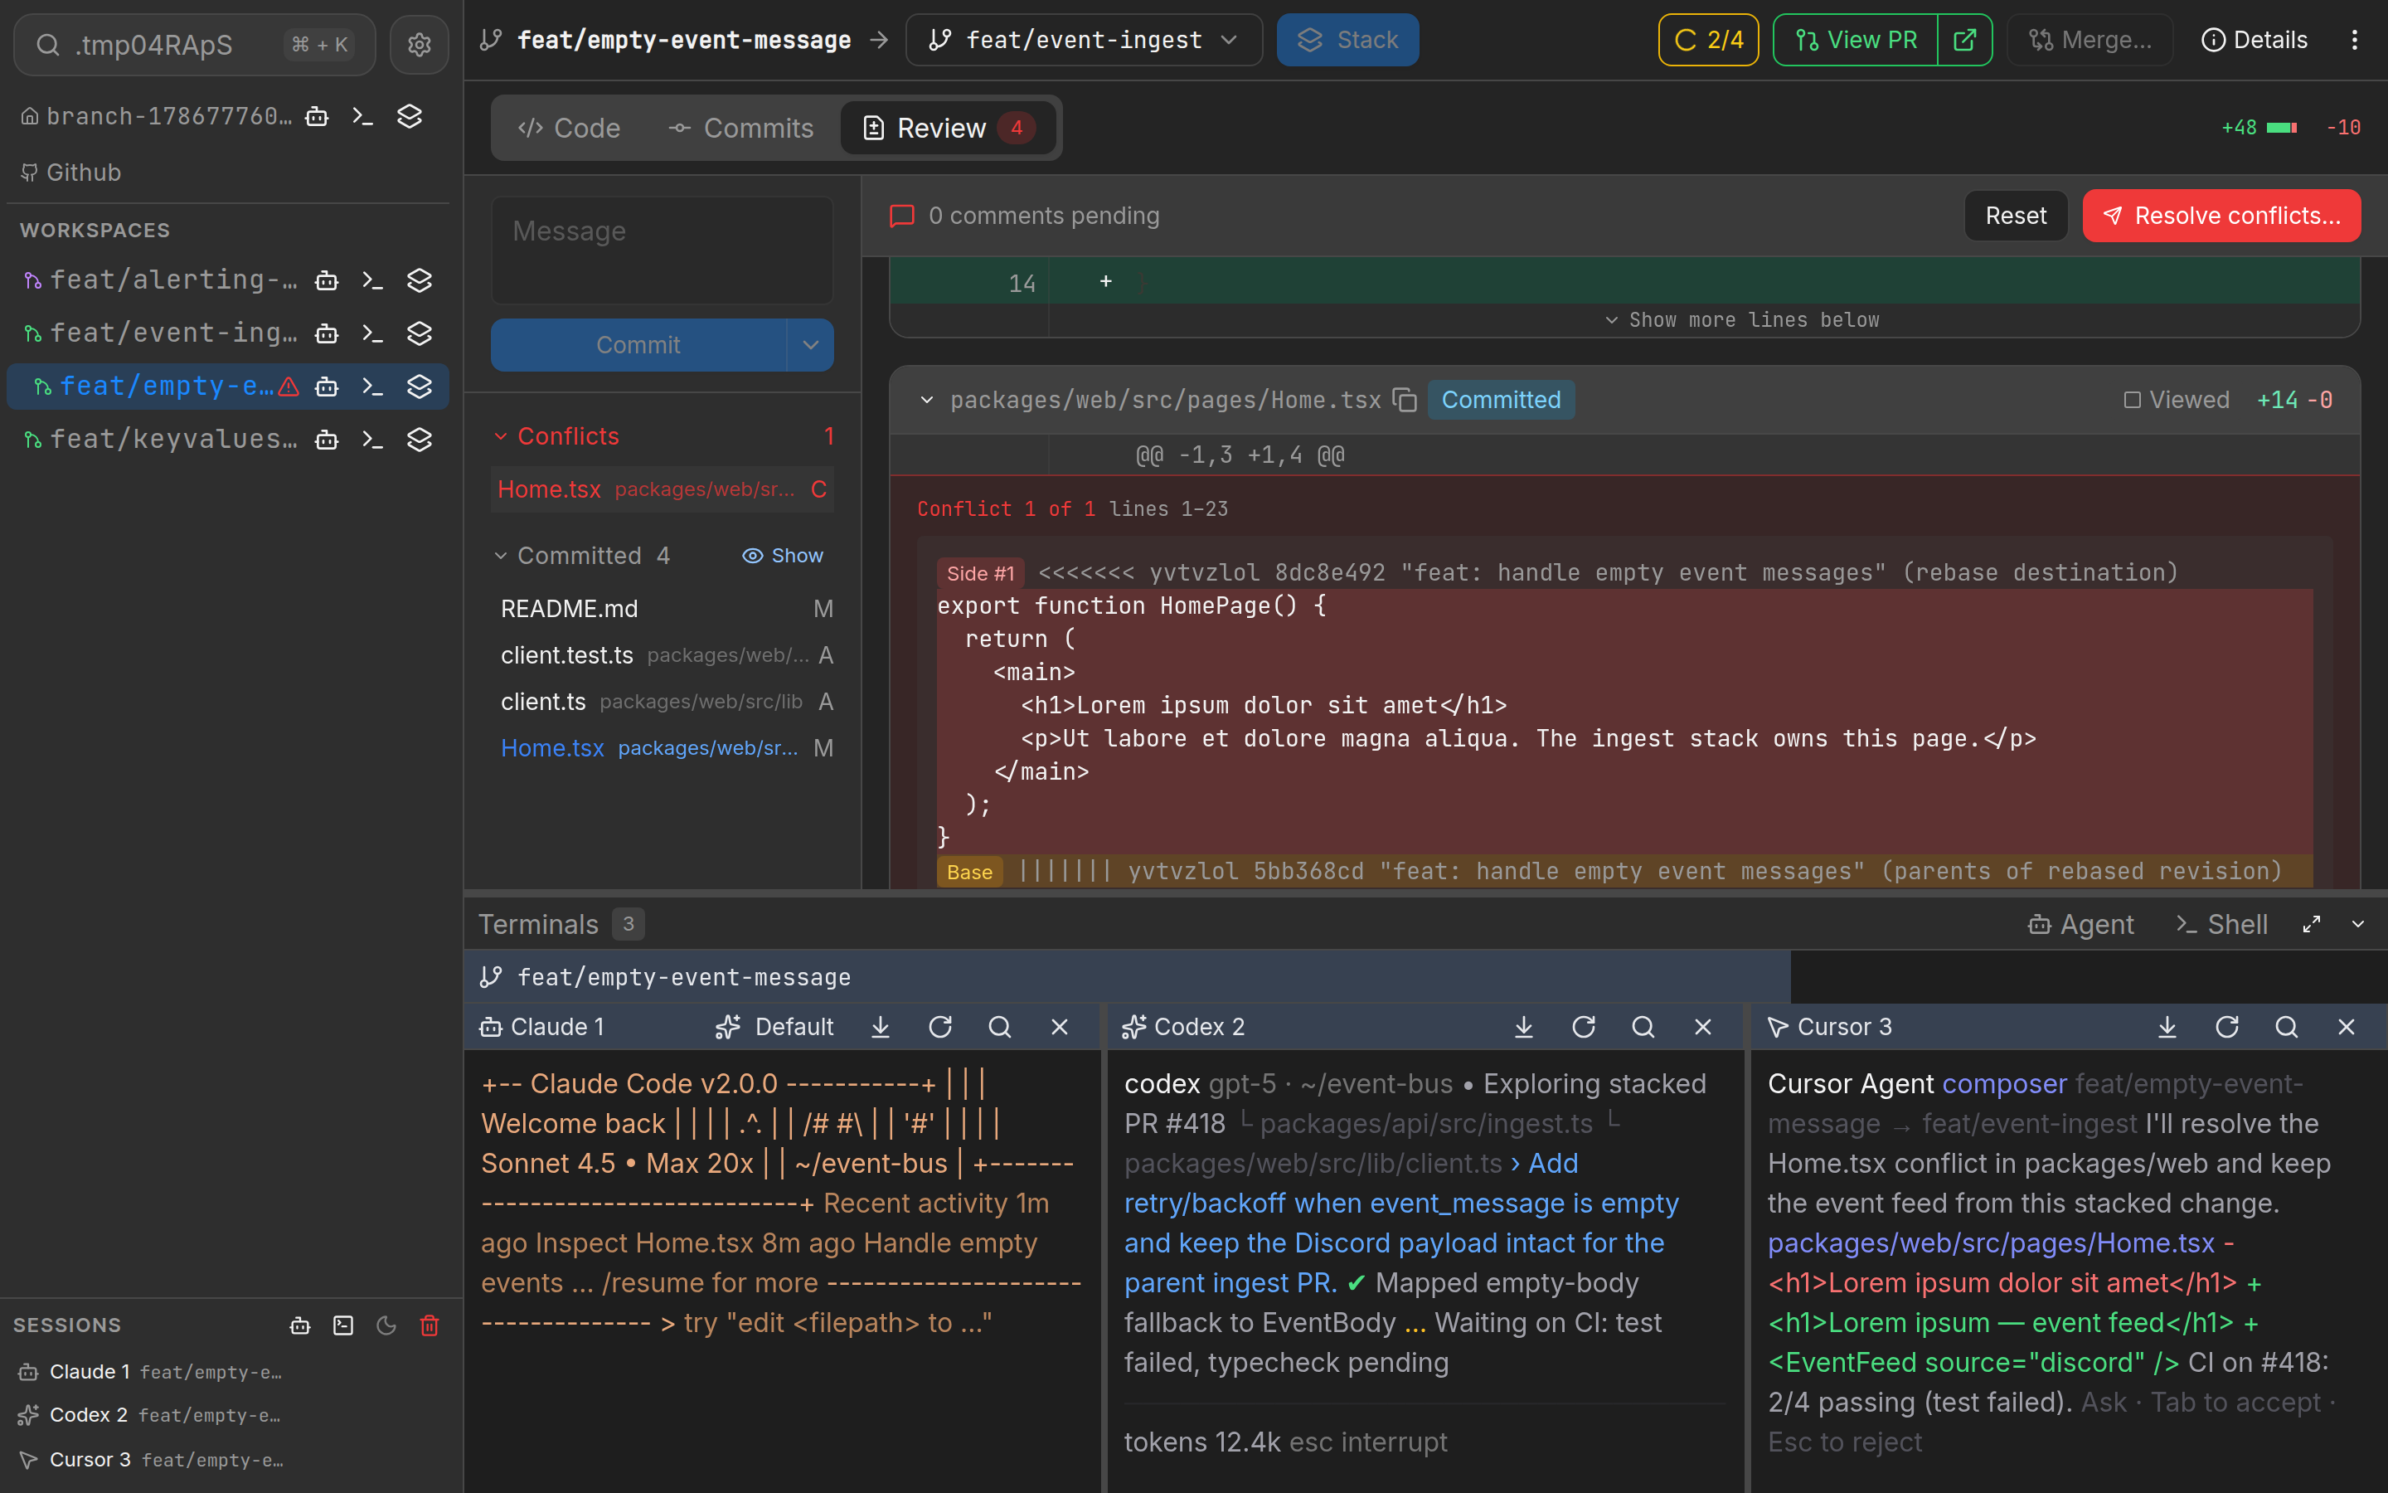This screenshot has width=2388, height=1493.
Task: Add new agent session in Sessions header
Action: pos(300,1325)
